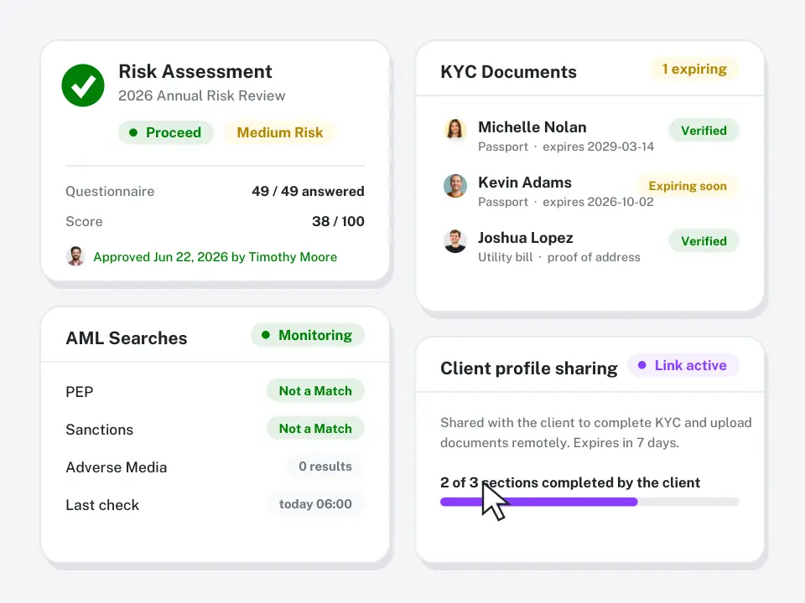Click the Medium Risk badge

[280, 132]
